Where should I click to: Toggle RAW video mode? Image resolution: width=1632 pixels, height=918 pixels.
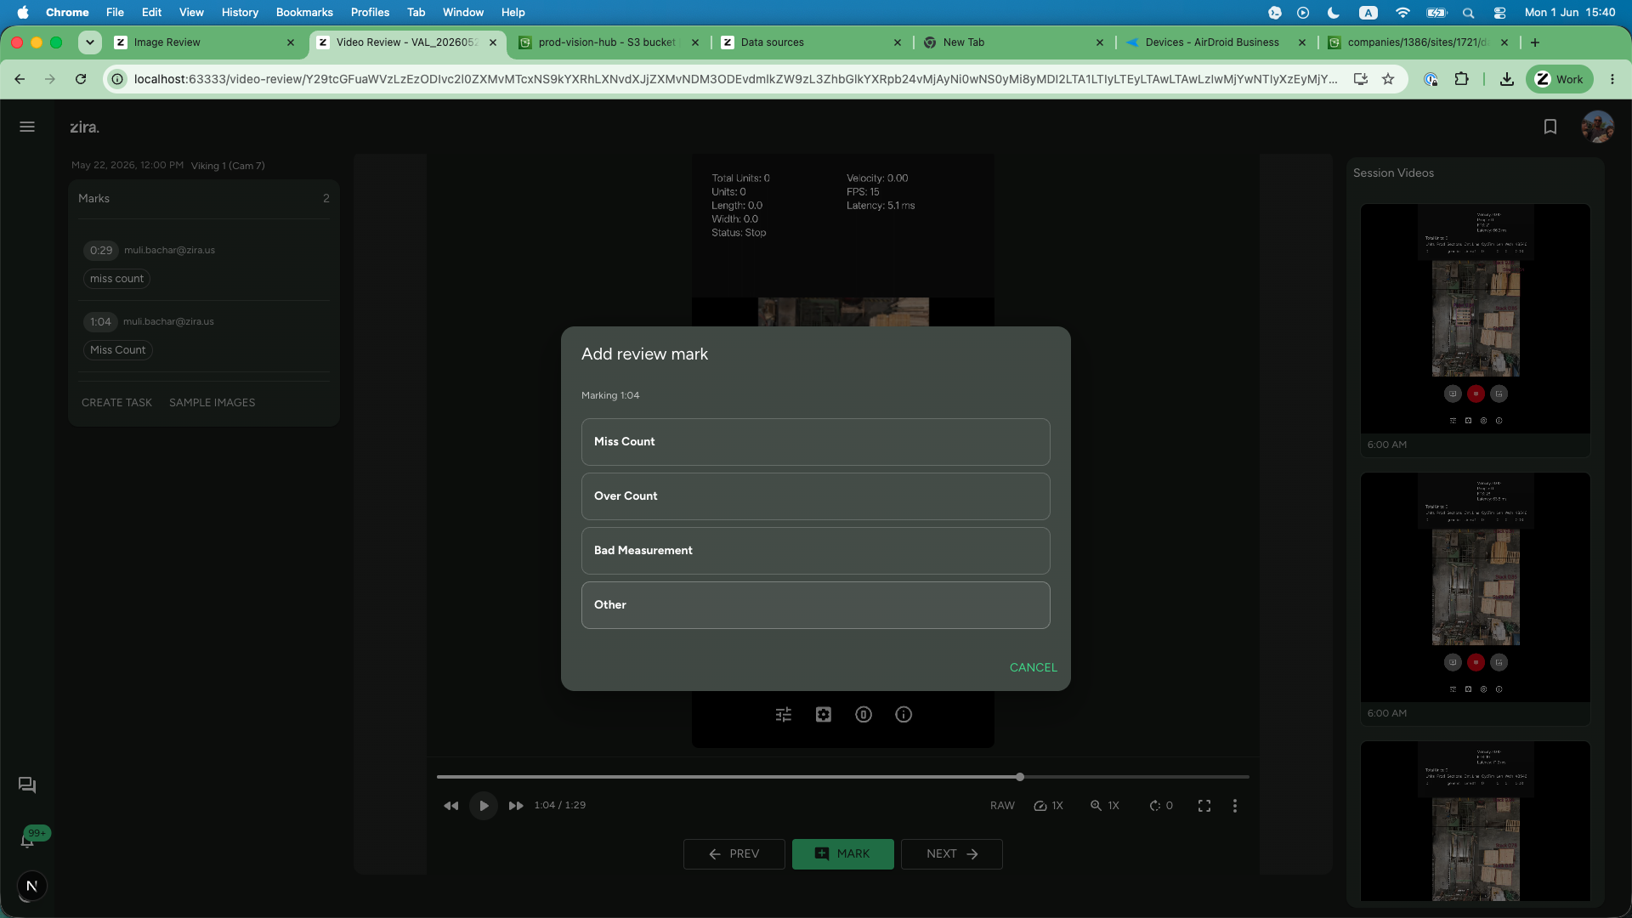click(x=1002, y=806)
